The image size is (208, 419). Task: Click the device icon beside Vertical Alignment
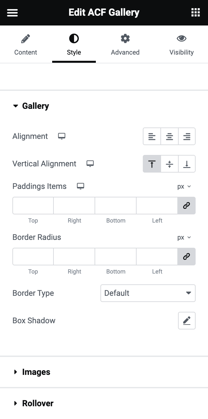tap(90, 164)
